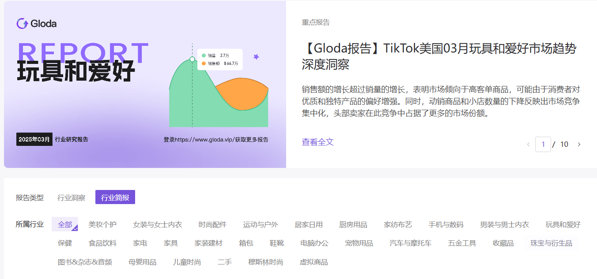Image resolution: width=597 pixels, height=279 pixels.
Task: Select 图书&杂志&音频 industry filter
Action: (x=85, y=262)
